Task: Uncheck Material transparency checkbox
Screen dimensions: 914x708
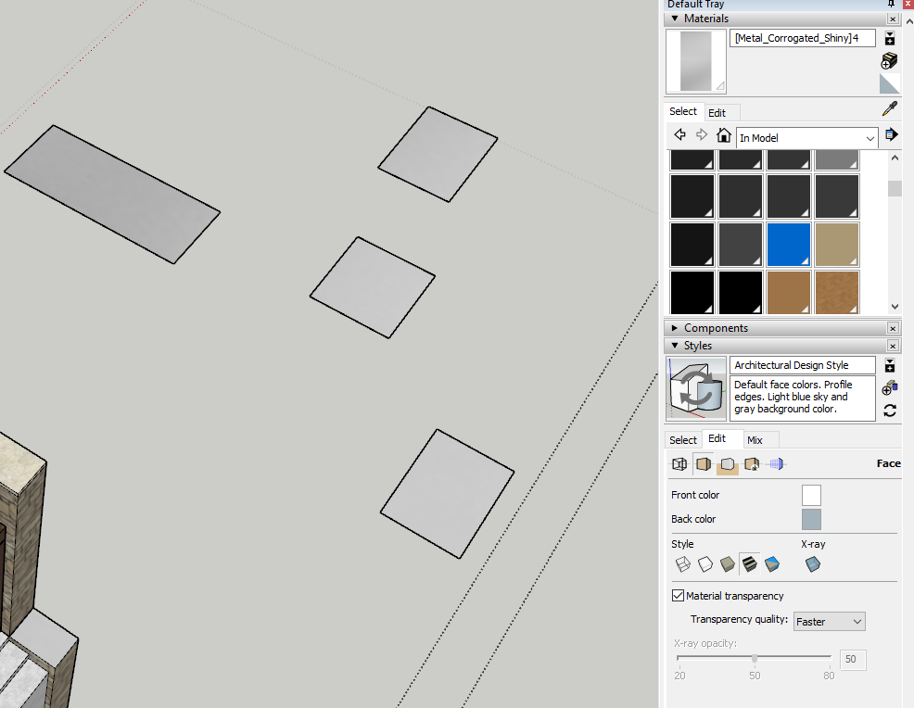Action: [678, 596]
